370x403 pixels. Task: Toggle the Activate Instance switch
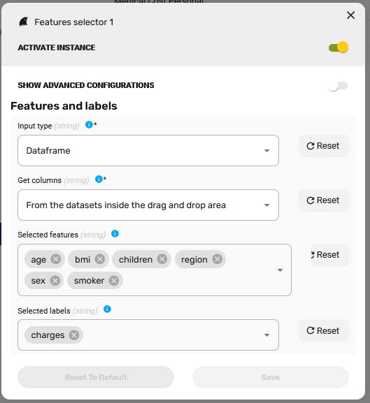(339, 47)
